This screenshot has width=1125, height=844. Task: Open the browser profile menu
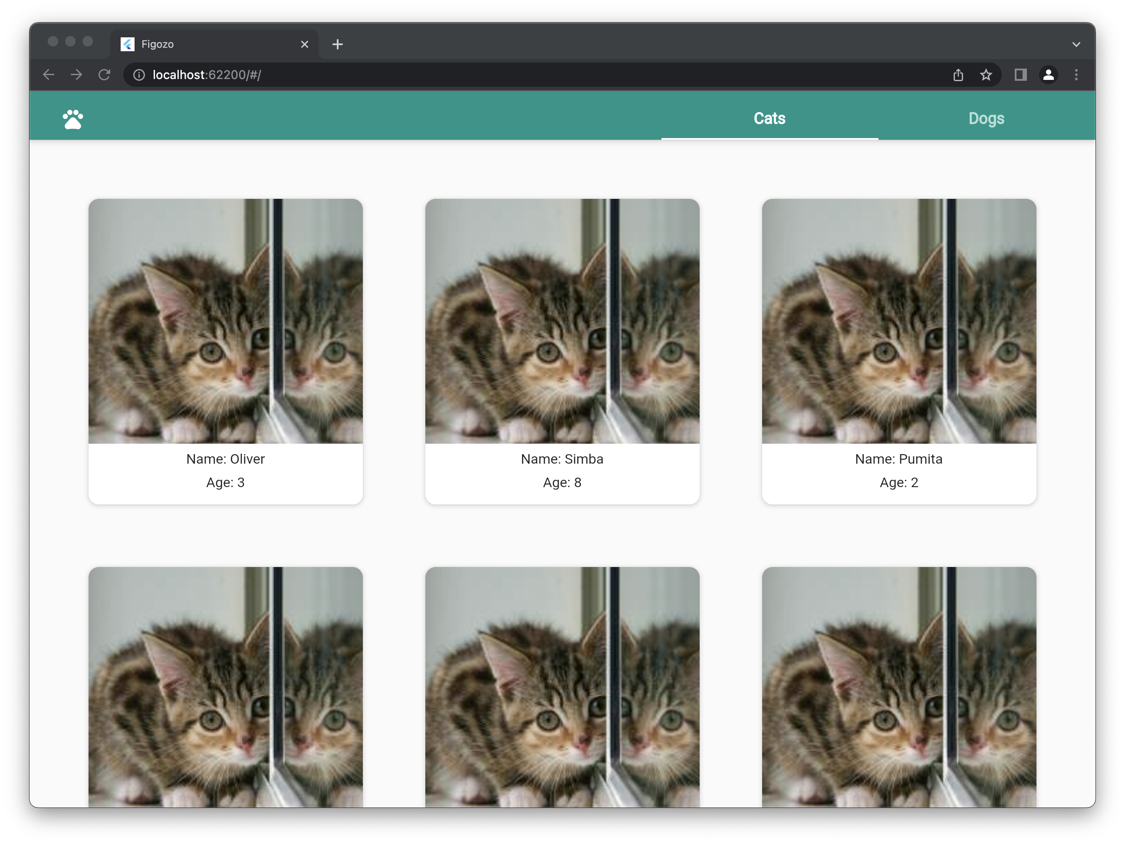1048,75
